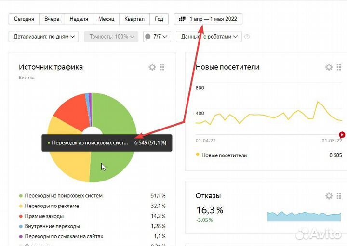The image size is (347, 246).
Task: Select the Вчера period
Action: point(52,19)
